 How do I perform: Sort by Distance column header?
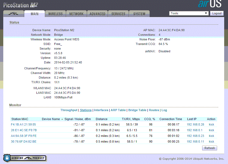pos(101,119)
